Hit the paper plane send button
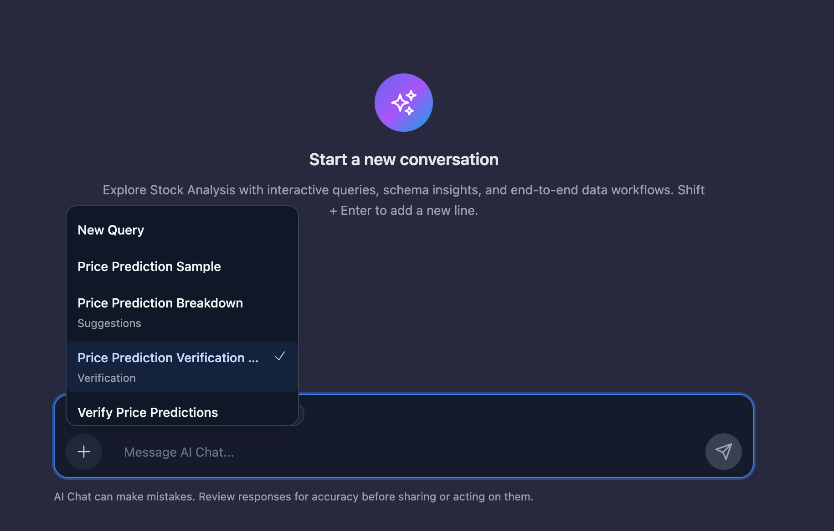 [723, 452]
